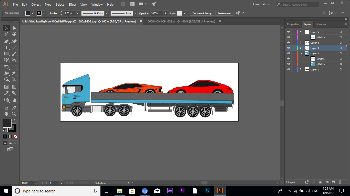This screenshot has height=196, width=350.
Task: Select the Eyedropper tool
Action: [6, 93]
